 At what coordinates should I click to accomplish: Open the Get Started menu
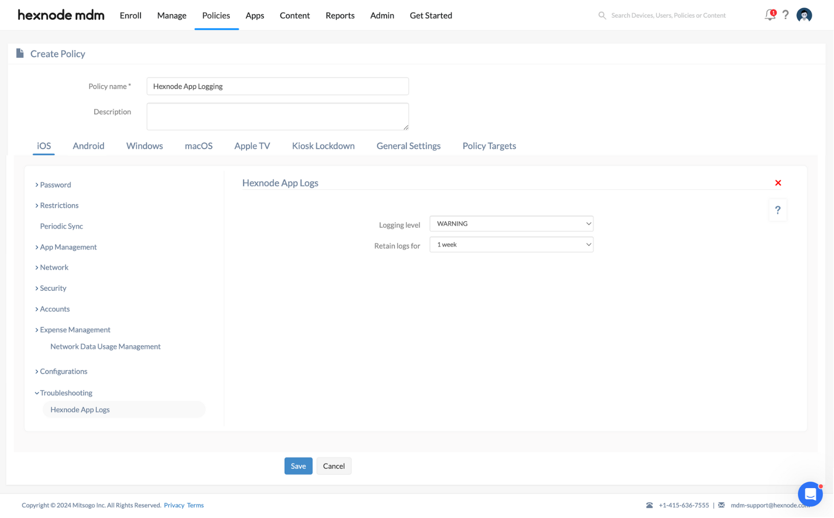point(431,15)
